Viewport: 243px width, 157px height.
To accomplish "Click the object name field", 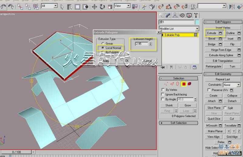I will point(176,22).
